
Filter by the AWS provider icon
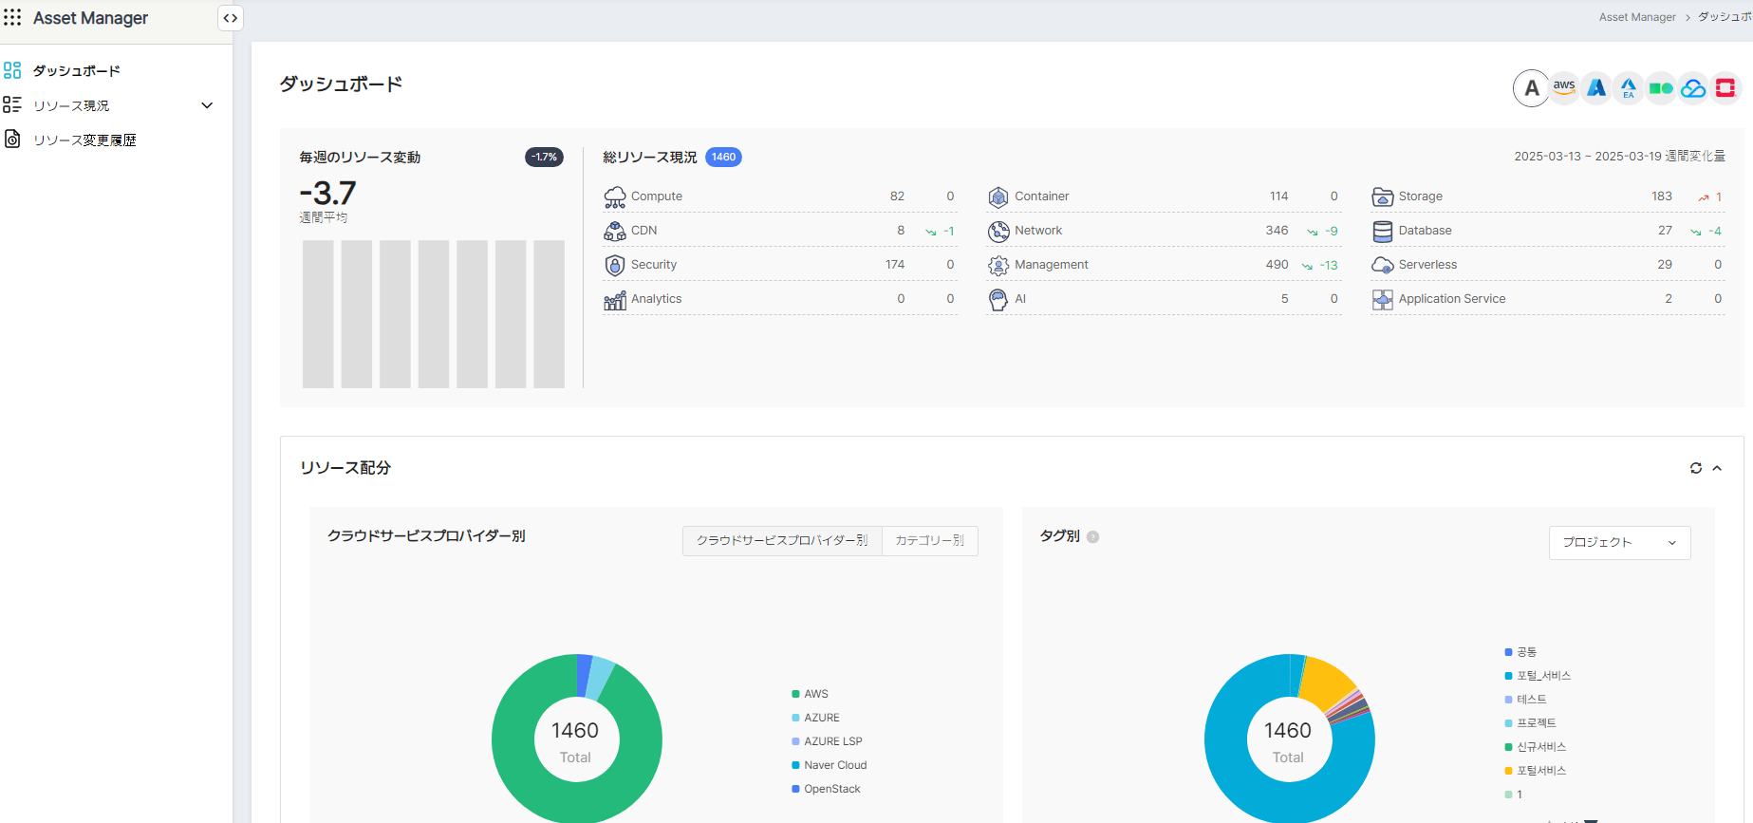1564,88
